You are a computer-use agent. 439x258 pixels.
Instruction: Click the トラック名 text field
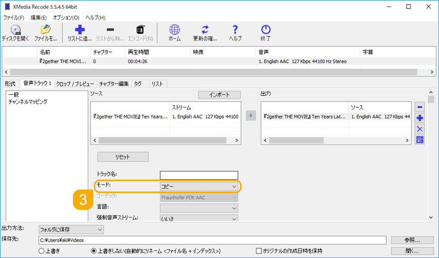click(x=199, y=175)
